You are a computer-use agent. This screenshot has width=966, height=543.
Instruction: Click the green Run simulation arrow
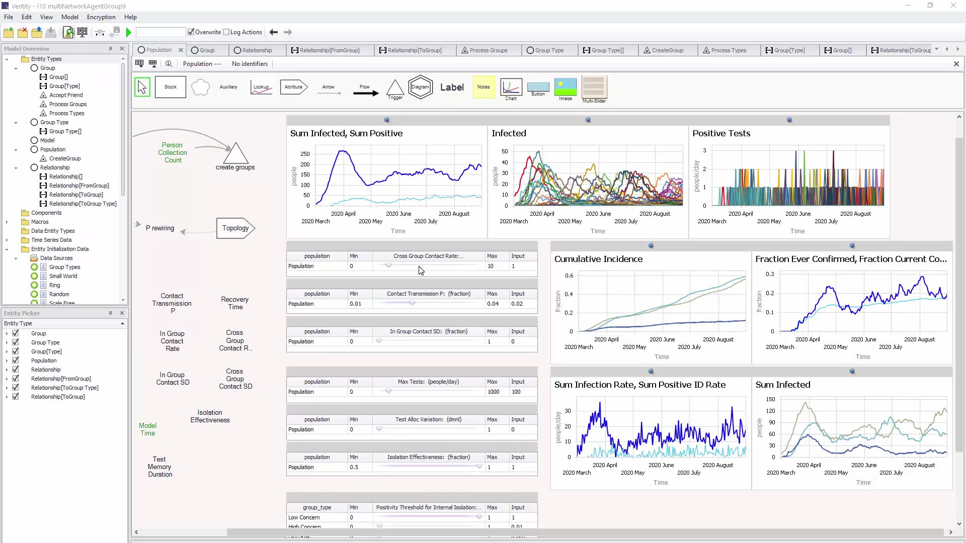[x=129, y=32]
